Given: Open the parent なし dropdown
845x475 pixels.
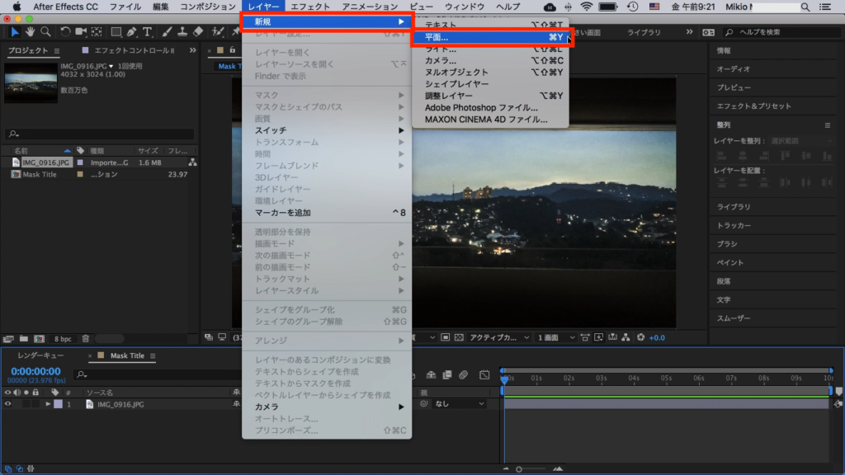Looking at the screenshot, I should coord(459,404).
